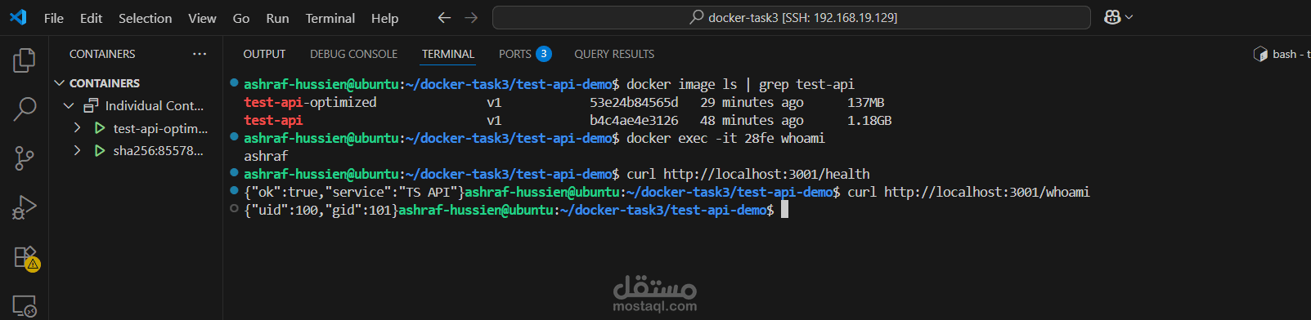Collapse the CONTAINERS section
The image size is (1311, 320).
click(59, 83)
